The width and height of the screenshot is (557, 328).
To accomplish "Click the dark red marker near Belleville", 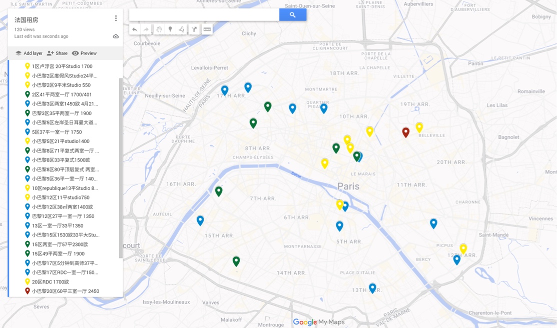I will pos(406,132).
